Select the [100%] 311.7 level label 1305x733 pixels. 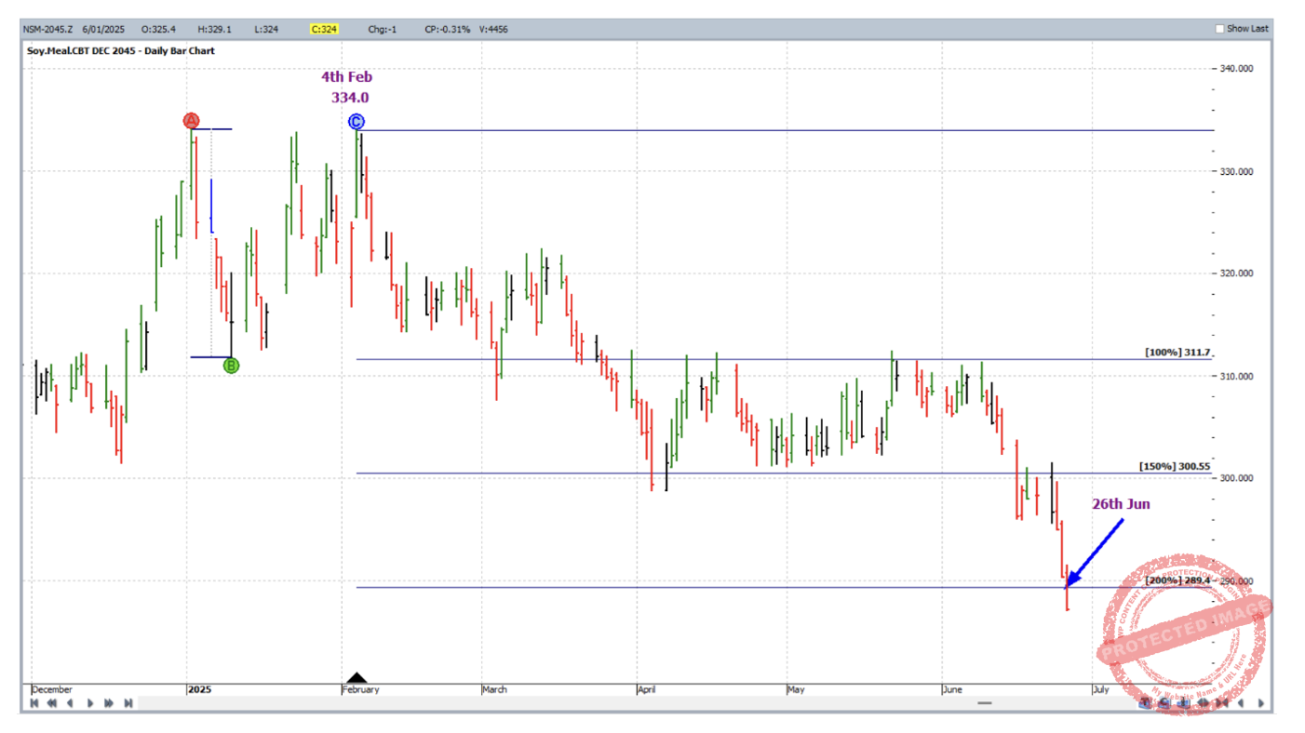[1177, 353]
